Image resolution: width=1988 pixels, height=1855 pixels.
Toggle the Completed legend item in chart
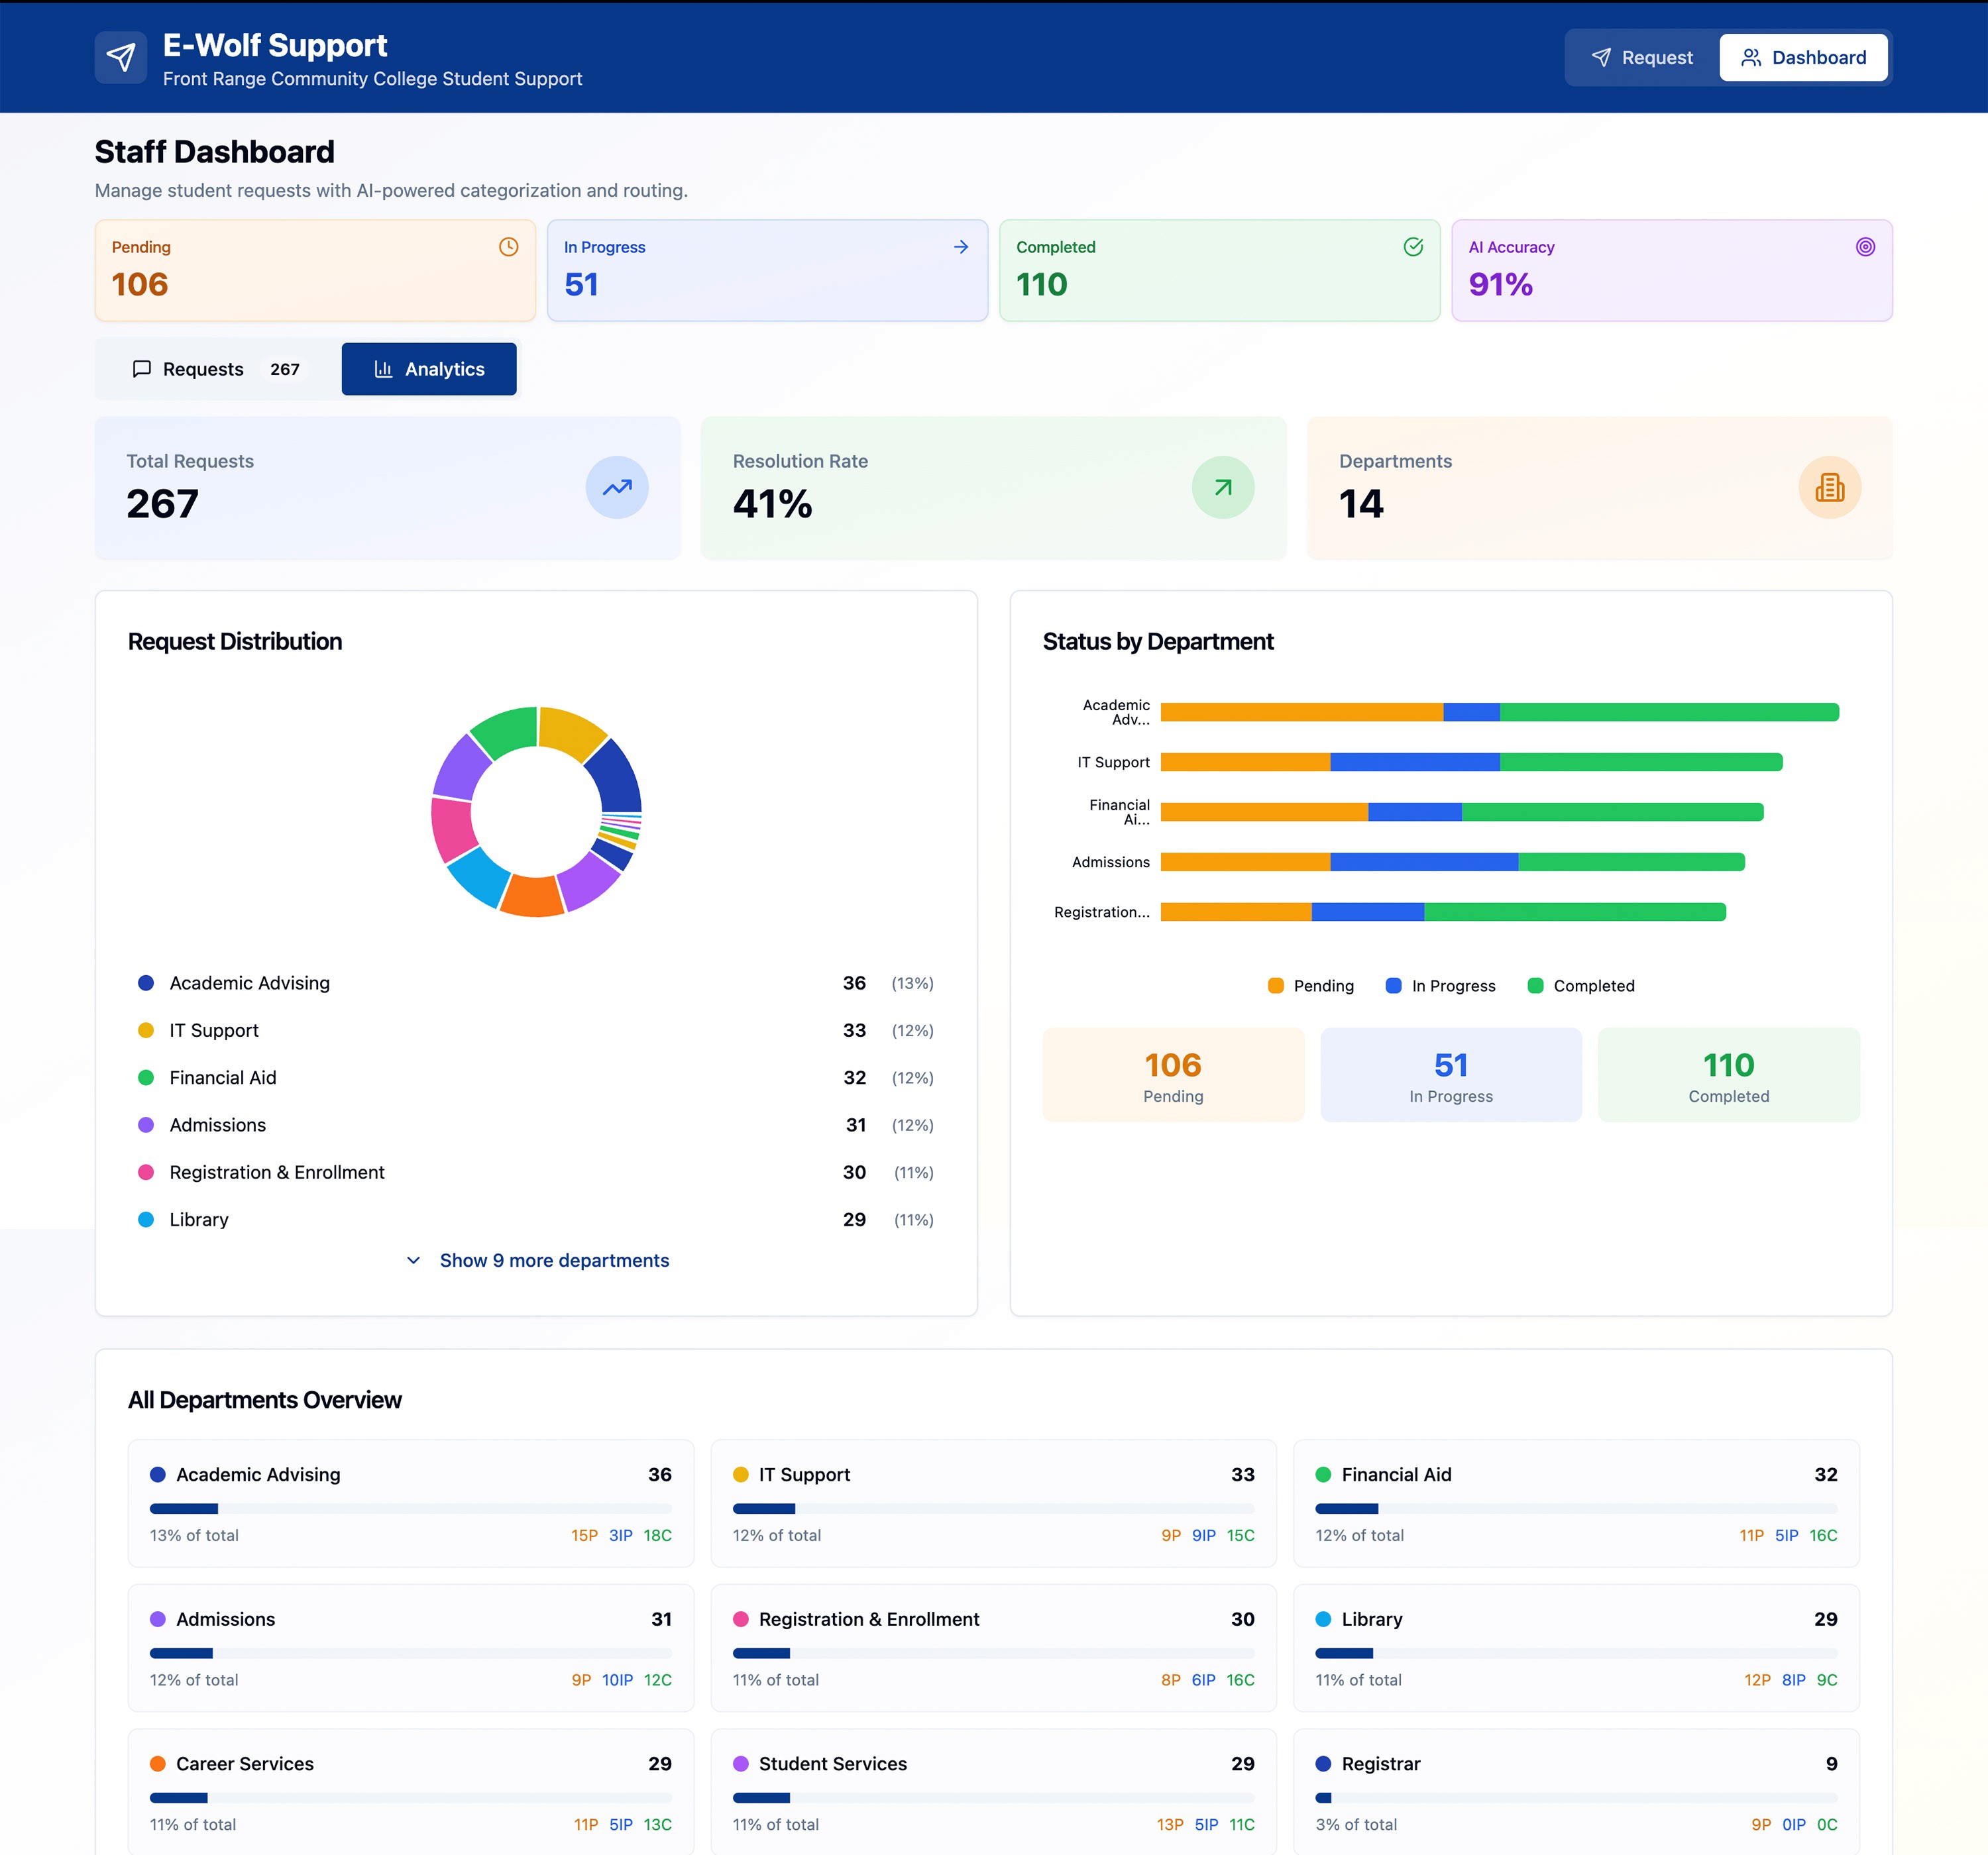tap(1581, 986)
